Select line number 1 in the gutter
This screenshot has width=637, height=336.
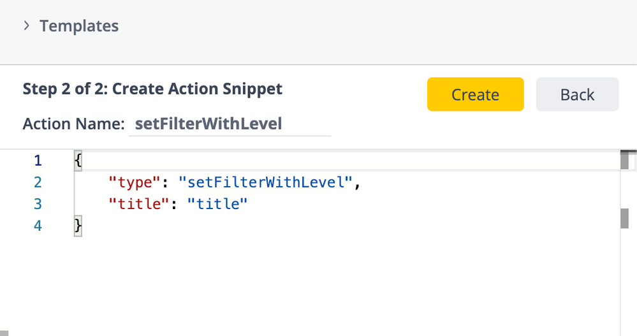[38, 160]
